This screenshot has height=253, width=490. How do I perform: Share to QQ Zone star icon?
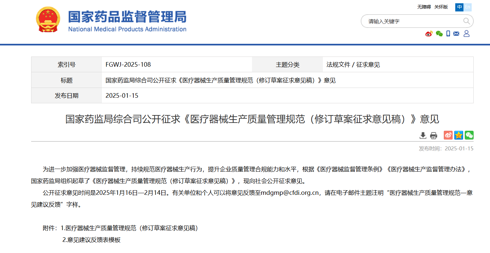pos(459,135)
